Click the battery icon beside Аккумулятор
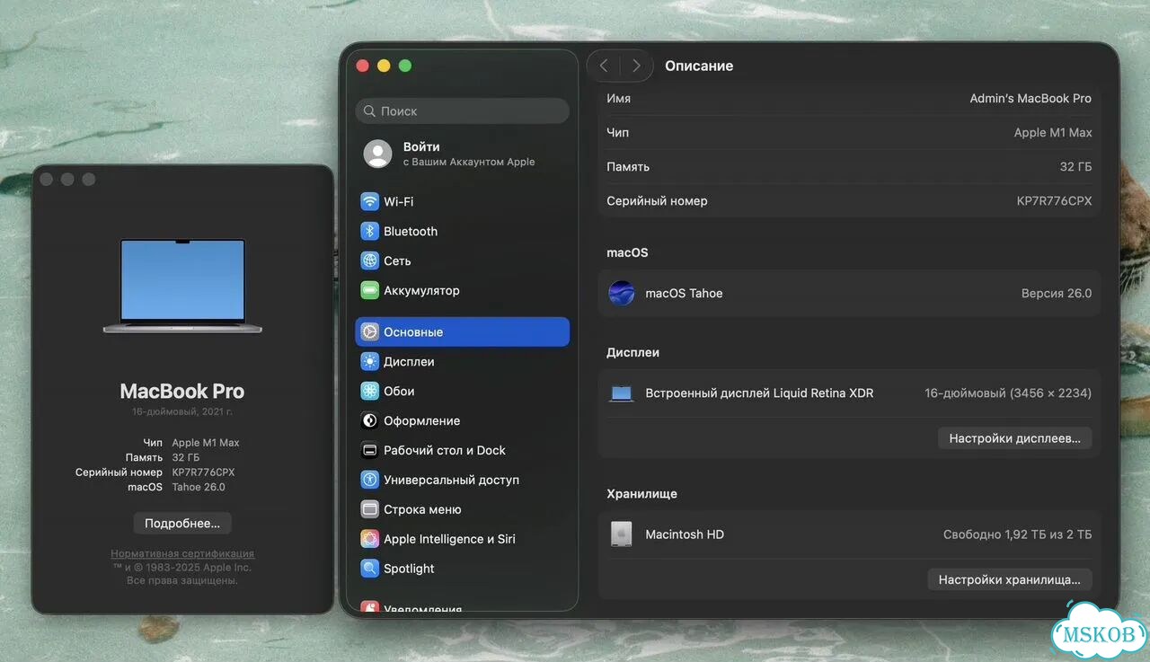The height and width of the screenshot is (662, 1150). [x=369, y=290]
